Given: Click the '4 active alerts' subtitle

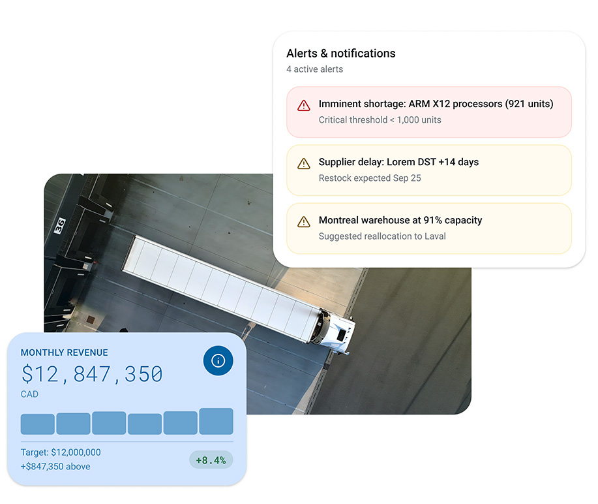Looking at the screenshot, I should click(x=314, y=69).
